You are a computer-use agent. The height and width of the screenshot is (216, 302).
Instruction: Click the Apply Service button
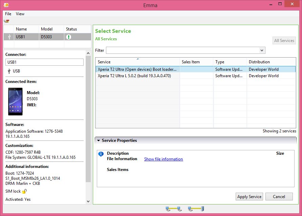click(249, 197)
